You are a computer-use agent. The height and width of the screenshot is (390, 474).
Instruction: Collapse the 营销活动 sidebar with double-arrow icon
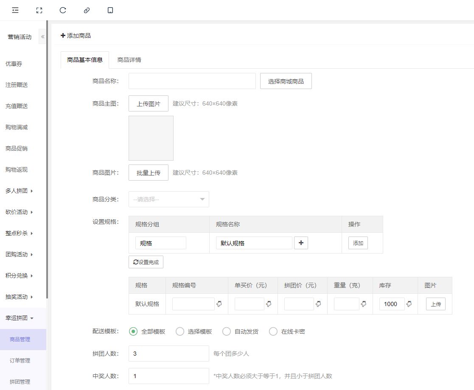tap(42, 37)
